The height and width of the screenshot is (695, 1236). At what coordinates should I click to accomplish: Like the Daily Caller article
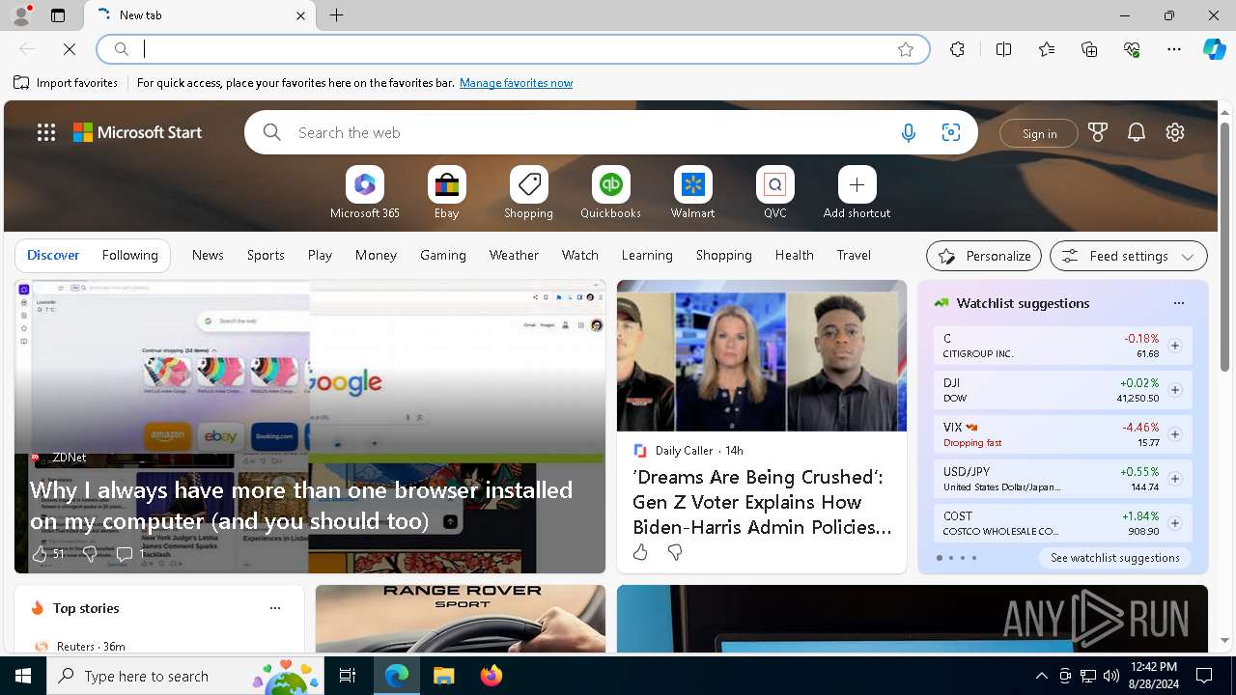(x=640, y=552)
